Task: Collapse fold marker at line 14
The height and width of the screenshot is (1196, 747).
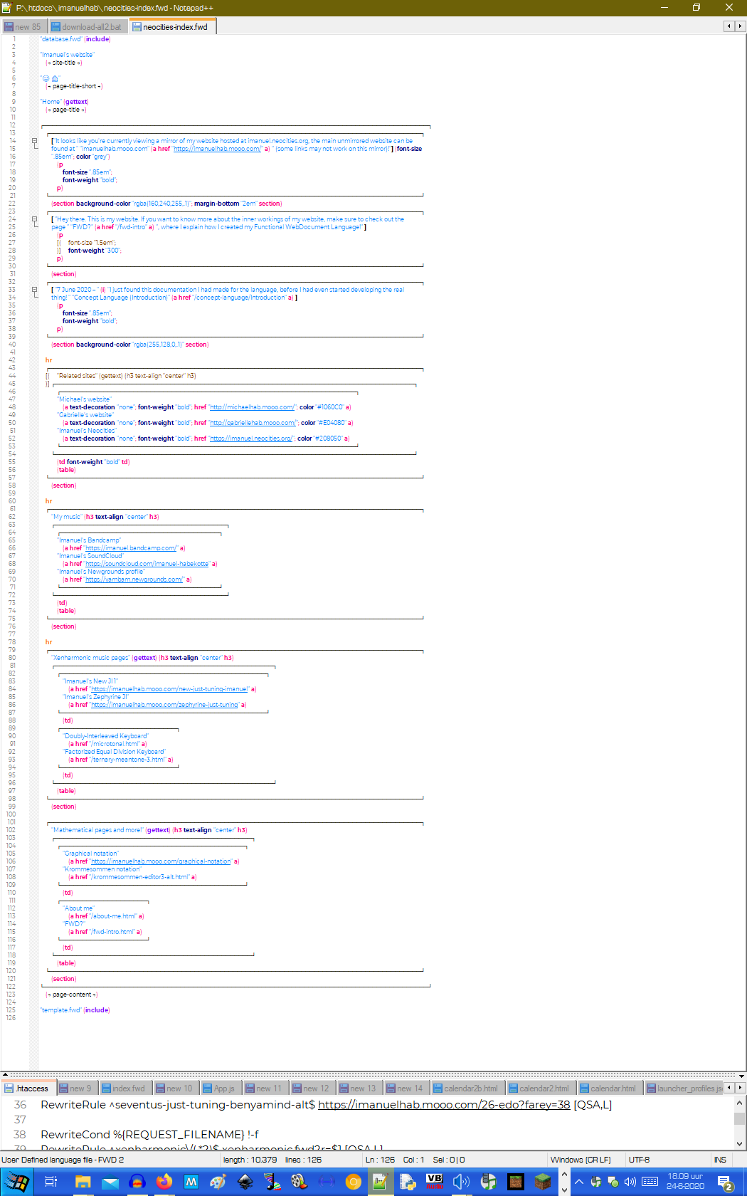Action: click(x=35, y=141)
